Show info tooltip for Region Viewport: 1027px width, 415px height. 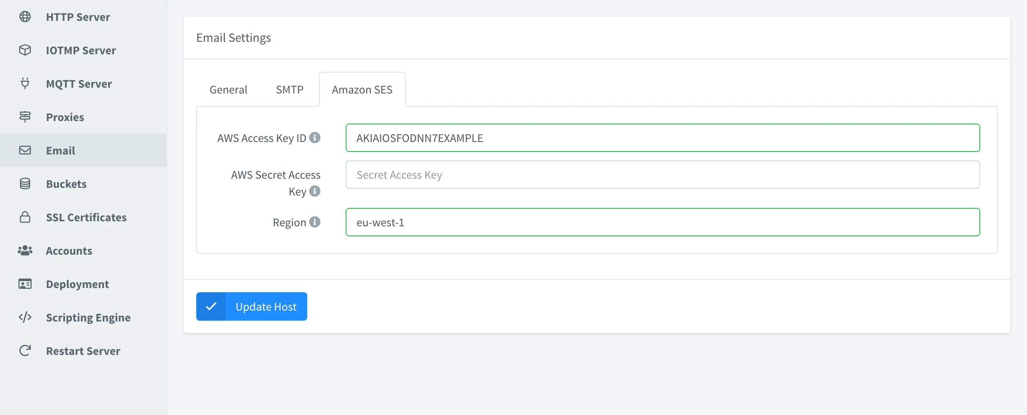(315, 222)
